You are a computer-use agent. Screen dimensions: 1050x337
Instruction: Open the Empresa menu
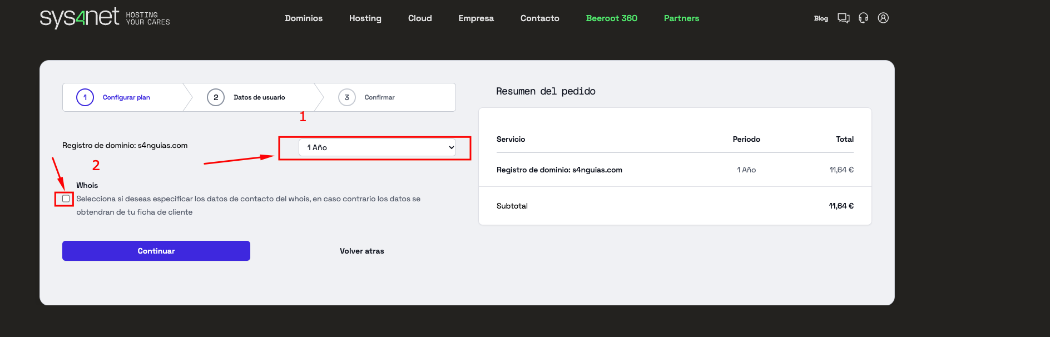coord(476,18)
